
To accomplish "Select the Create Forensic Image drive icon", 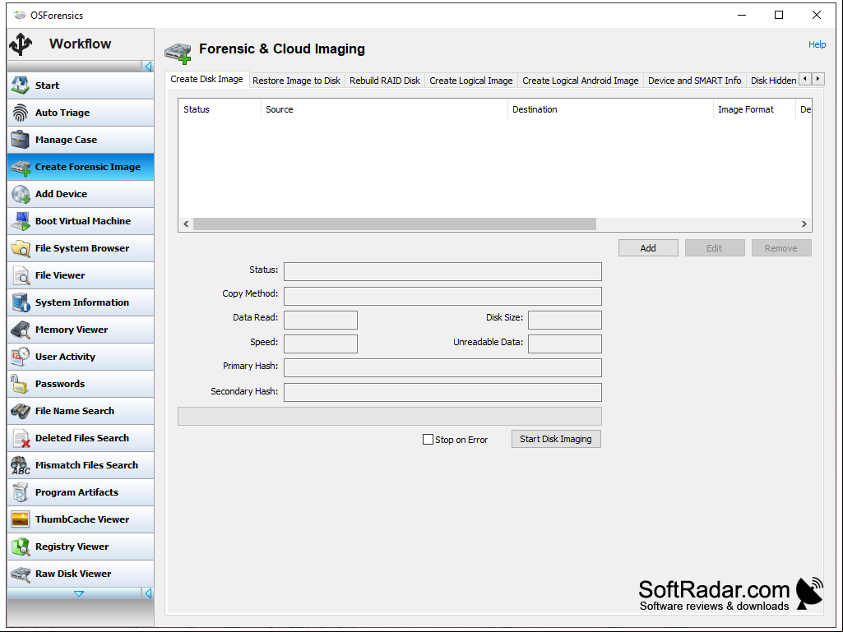I will [x=21, y=167].
